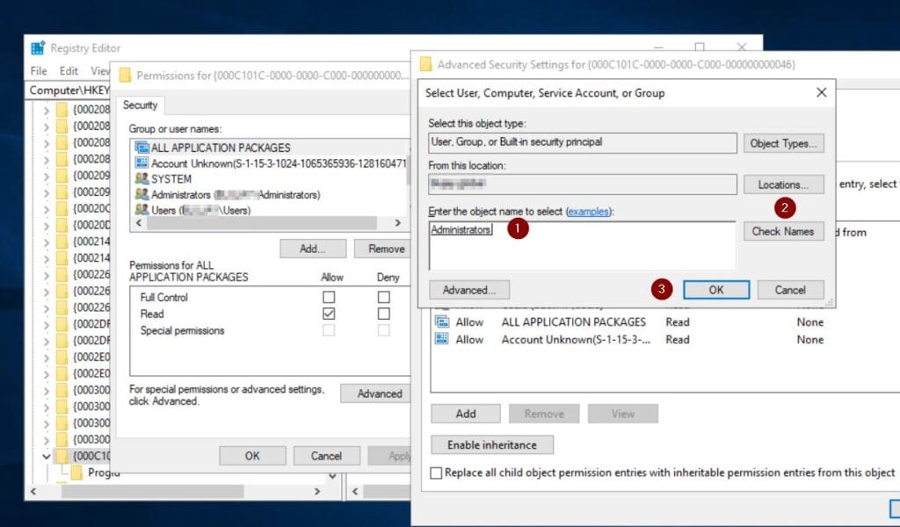
Task: Expand the {00020C registry key
Action: click(47, 209)
